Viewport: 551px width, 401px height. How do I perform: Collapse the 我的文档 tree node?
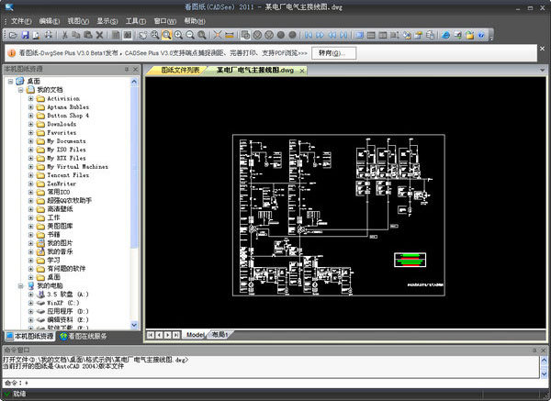pos(20,89)
